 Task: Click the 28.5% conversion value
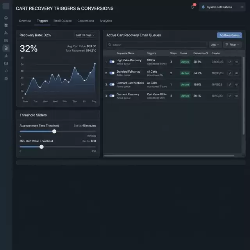coord(197,62)
